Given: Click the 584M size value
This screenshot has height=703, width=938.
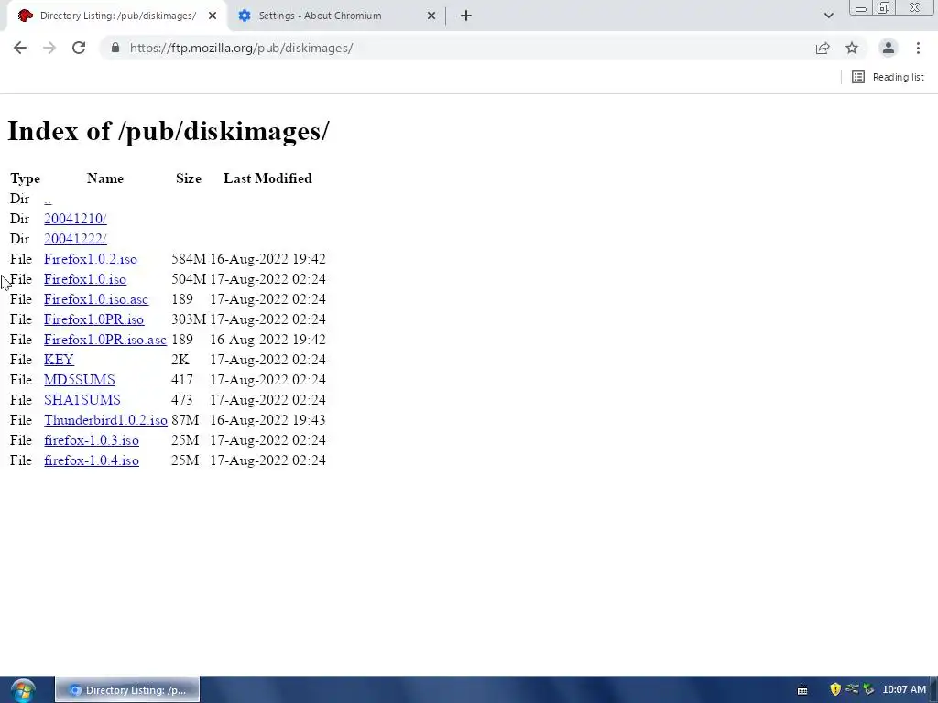Looking at the screenshot, I should point(189,259).
